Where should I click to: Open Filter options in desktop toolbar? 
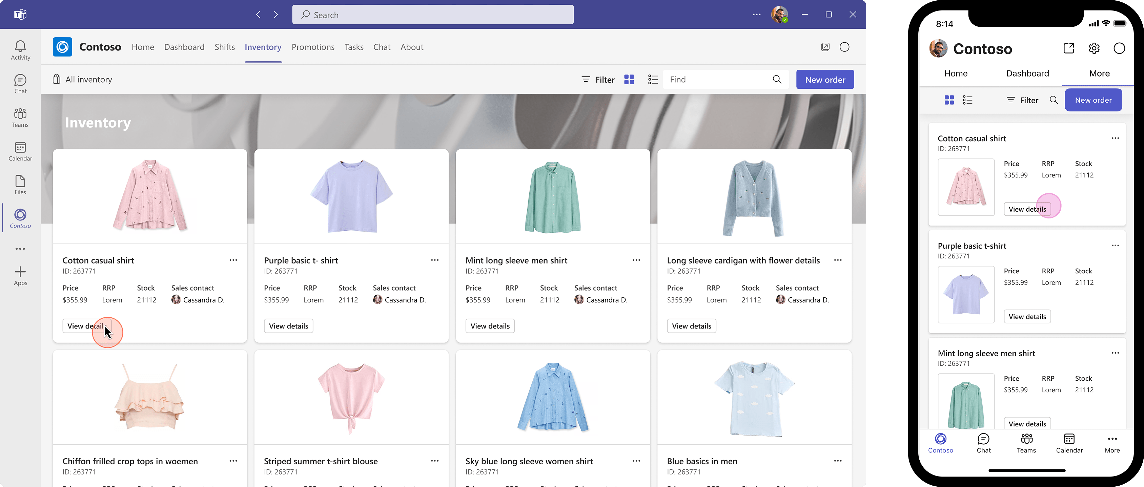pyautogui.click(x=598, y=80)
